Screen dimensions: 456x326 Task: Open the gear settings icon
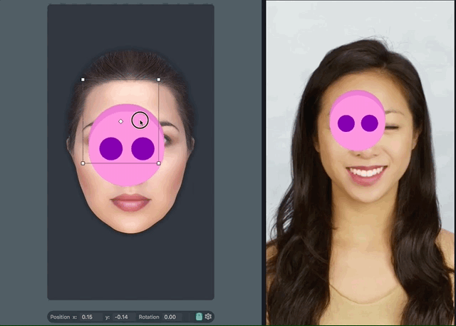coord(208,317)
